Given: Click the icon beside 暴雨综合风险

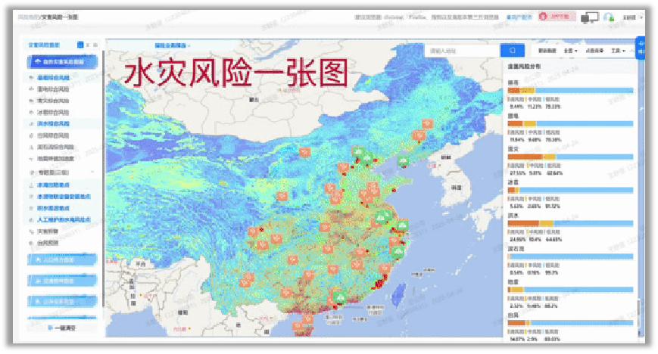Looking at the screenshot, I should 31,78.
